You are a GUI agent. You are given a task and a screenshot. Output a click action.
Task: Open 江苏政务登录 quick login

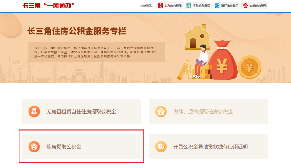(x=198, y=6)
